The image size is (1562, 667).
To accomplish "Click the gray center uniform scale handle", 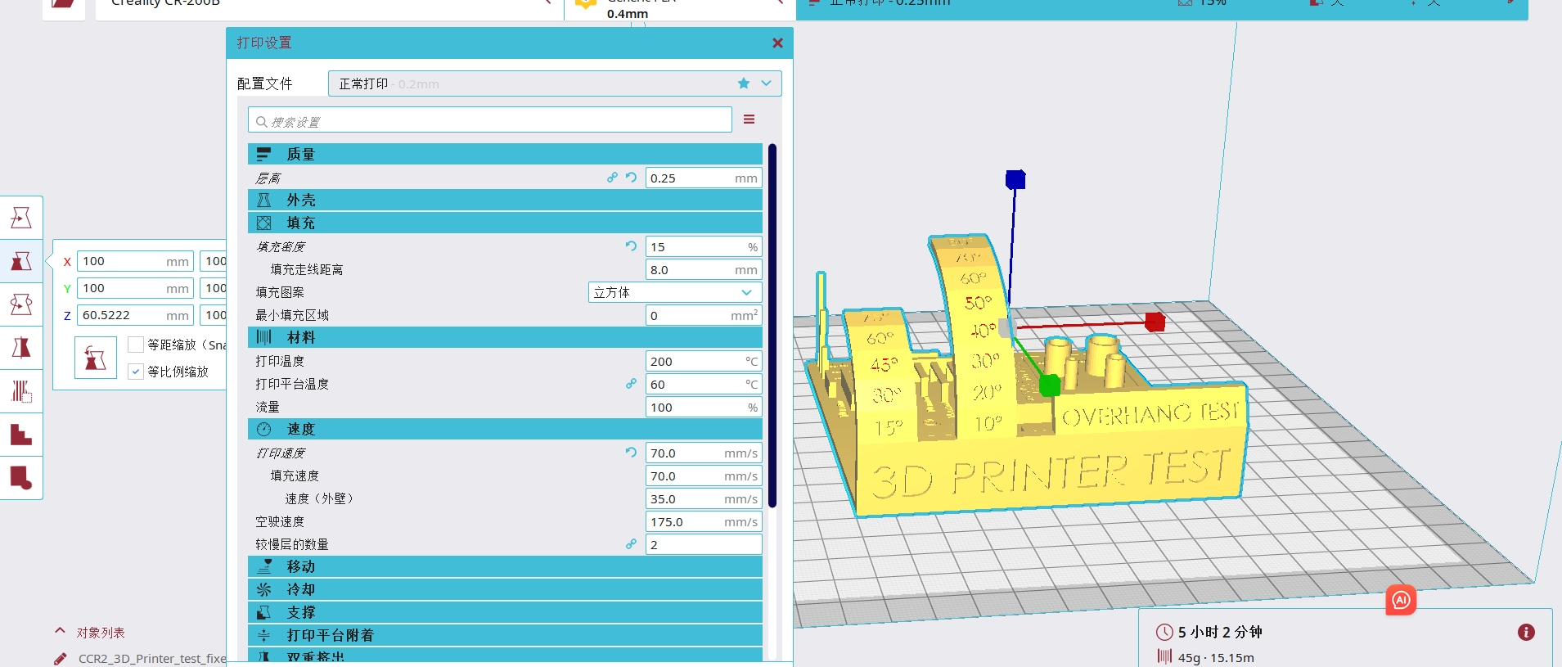I will point(1006,327).
